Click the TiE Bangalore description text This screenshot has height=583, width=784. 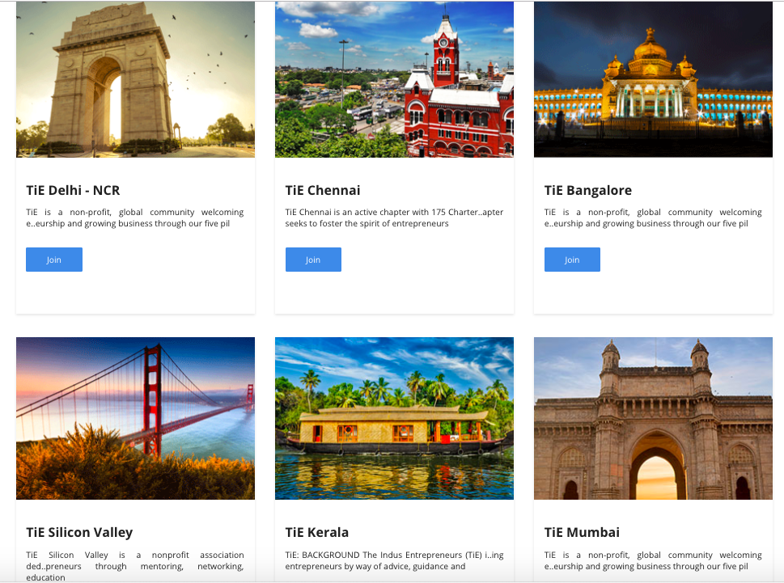[653, 218]
